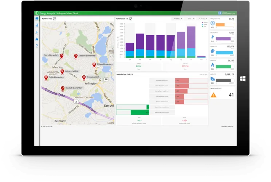
Task: Click the Gas YTD value 29,167
Action: pyautogui.click(x=231, y=60)
